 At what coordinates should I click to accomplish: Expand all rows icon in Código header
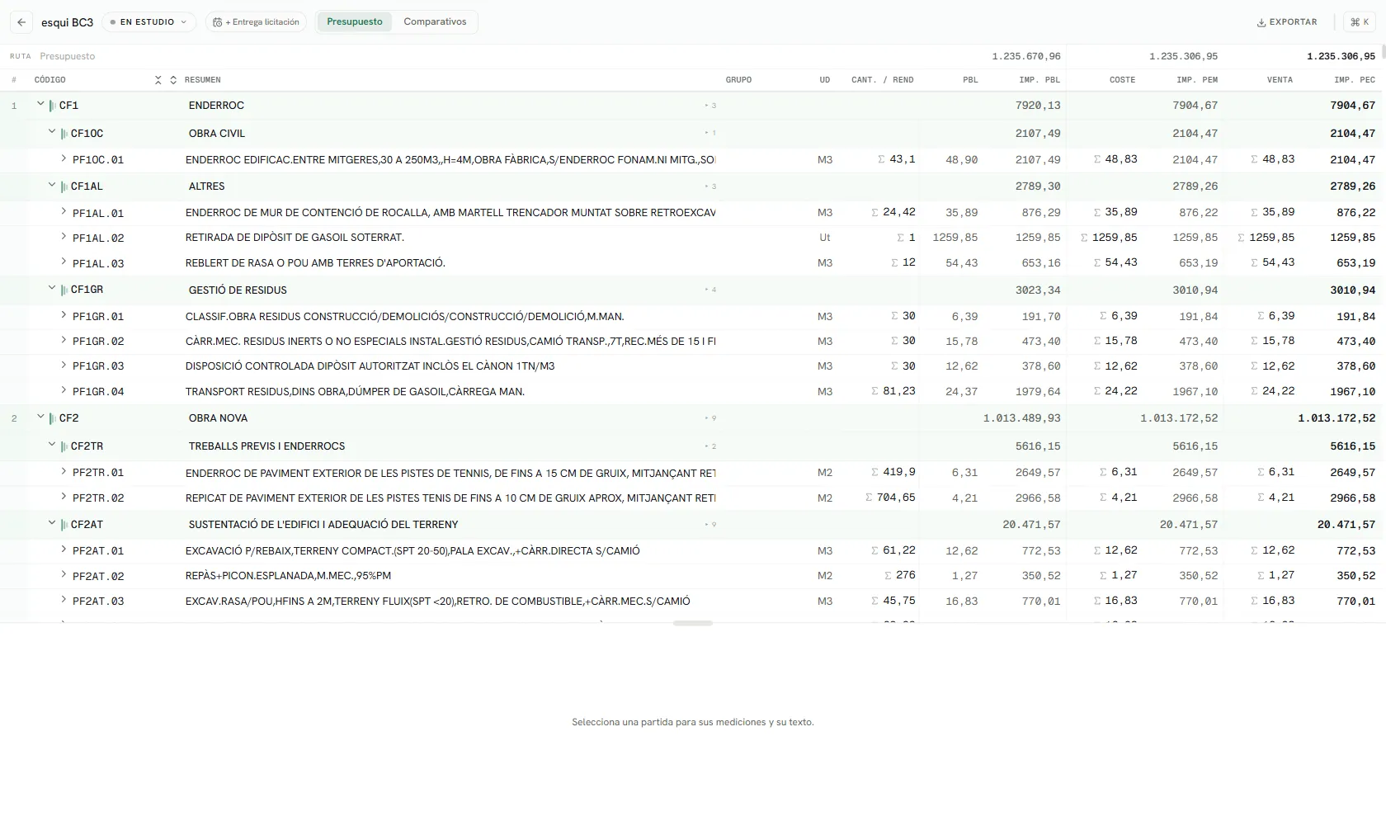tap(173, 80)
